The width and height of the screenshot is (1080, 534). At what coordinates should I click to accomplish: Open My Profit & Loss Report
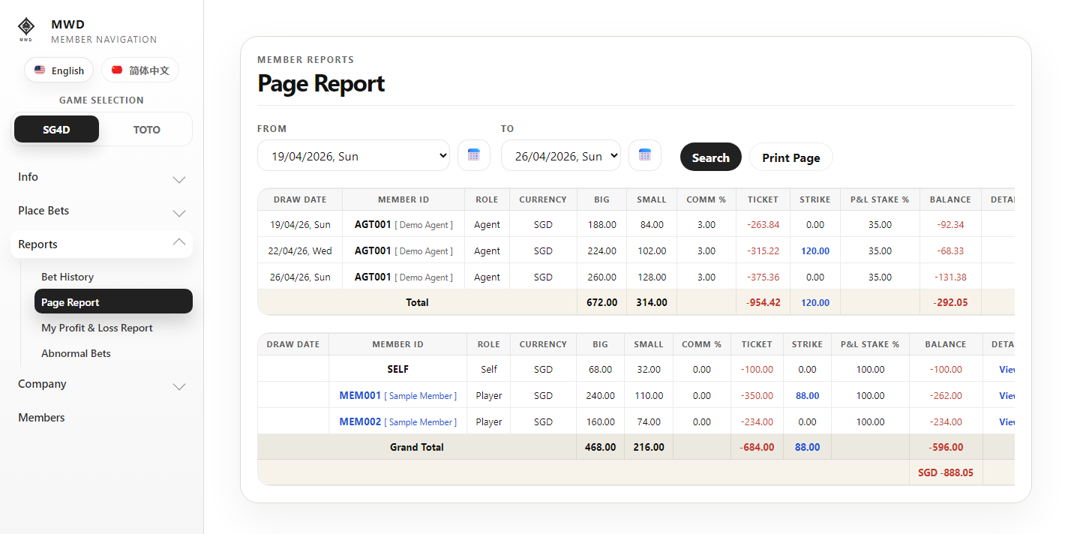click(113, 328)
